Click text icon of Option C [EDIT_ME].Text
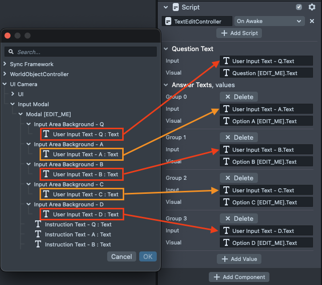 coord(226,202)
